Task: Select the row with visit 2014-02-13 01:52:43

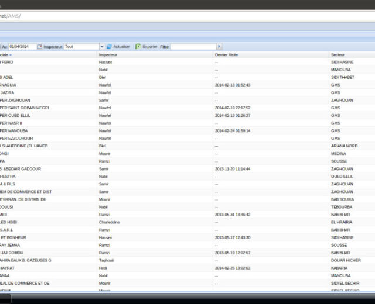Action: coord(233,85)
